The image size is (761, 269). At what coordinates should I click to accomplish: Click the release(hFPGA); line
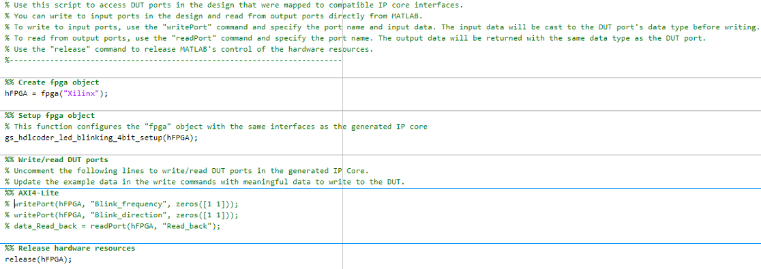click(x=38, y=259)
